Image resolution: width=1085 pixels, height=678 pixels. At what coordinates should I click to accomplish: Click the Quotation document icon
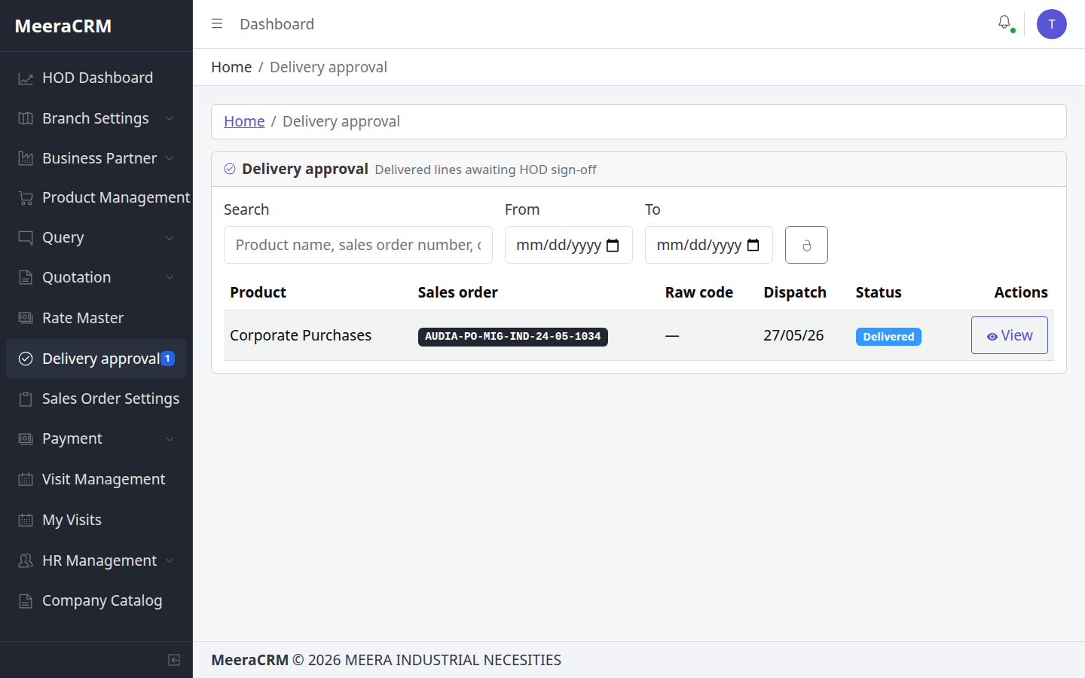pyautogui.click(x=26, y=277)
